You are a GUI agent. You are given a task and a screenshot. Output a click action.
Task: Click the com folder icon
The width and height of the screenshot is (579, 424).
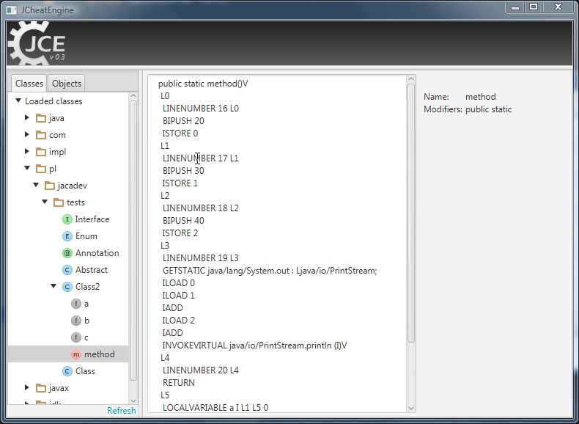click(41, 135)
